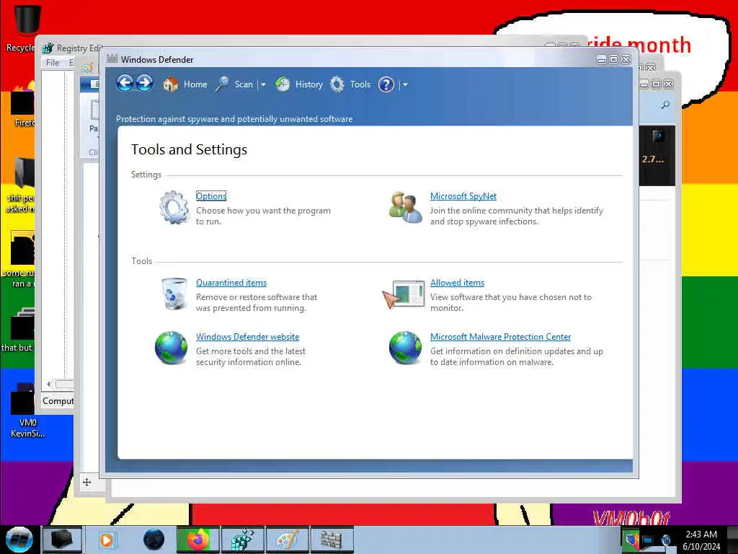This screenshot has width=738, height=554.
Task: Close the Windows Defender window
Action: pos(626,59)
